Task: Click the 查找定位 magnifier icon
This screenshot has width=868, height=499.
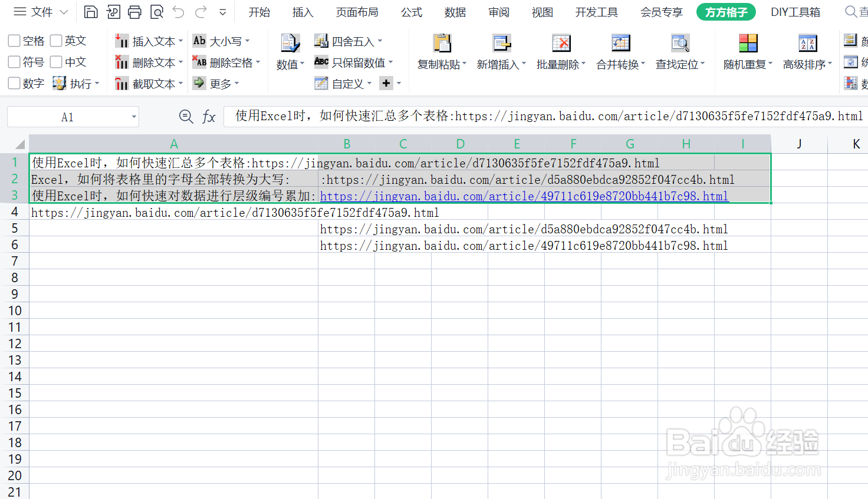Action: point(680,43)
